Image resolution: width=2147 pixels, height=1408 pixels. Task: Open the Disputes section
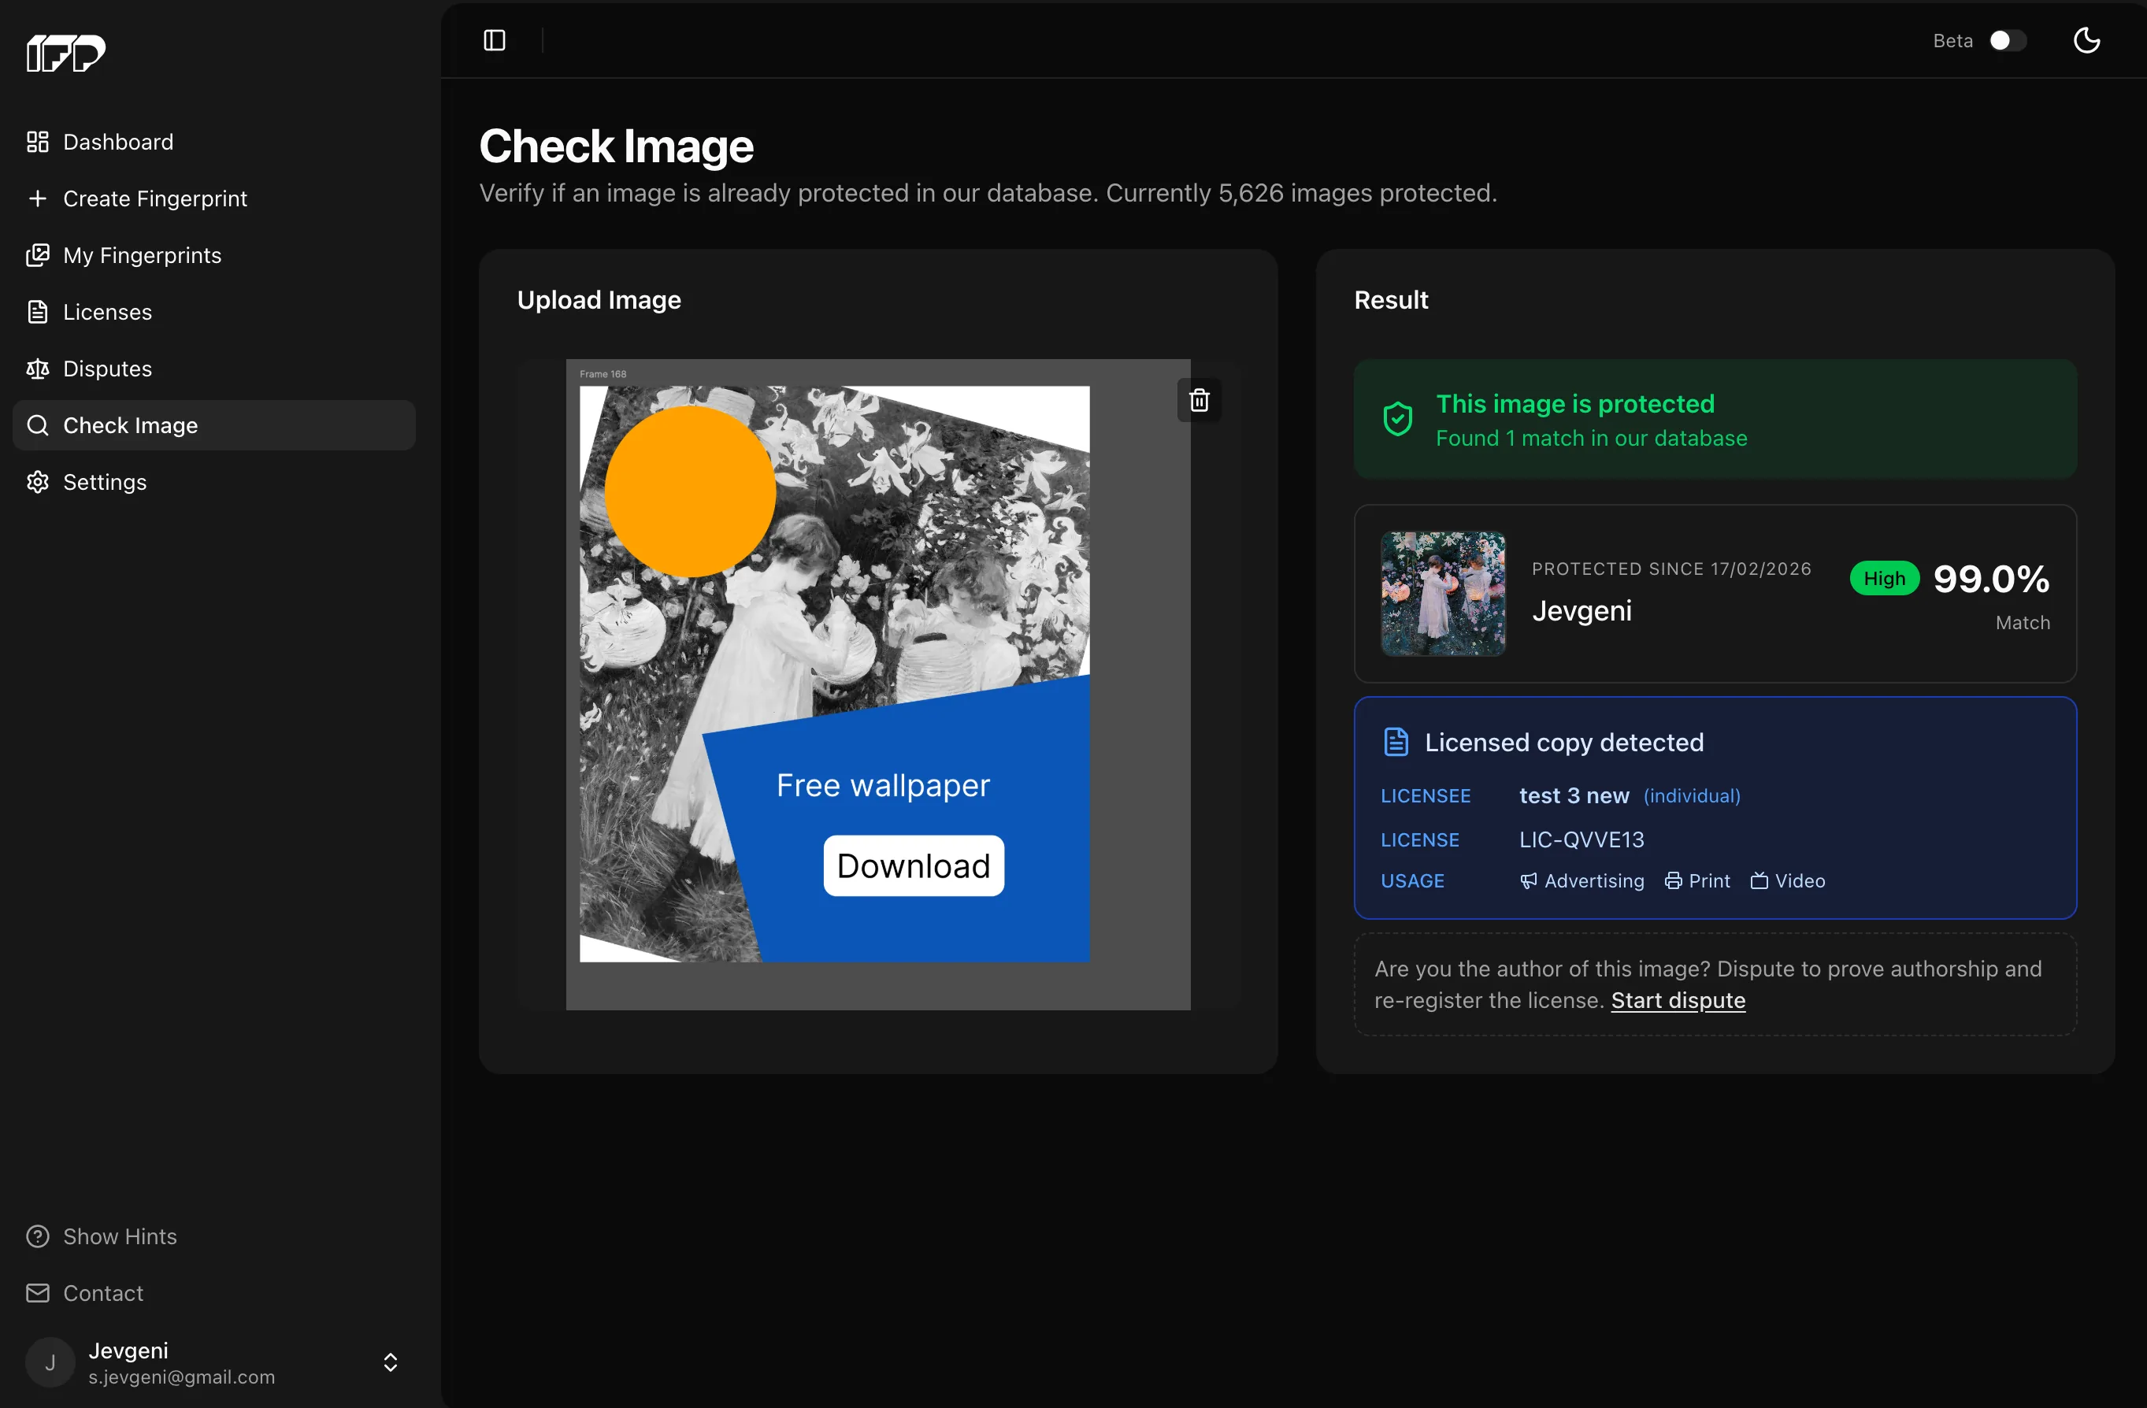tap(213, 369)
